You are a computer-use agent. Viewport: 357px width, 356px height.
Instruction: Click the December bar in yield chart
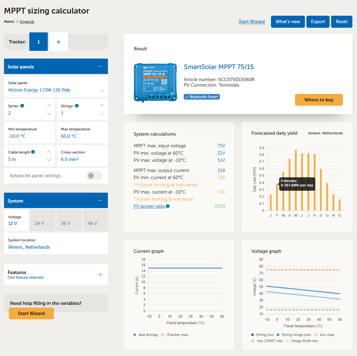pos(340,205)
